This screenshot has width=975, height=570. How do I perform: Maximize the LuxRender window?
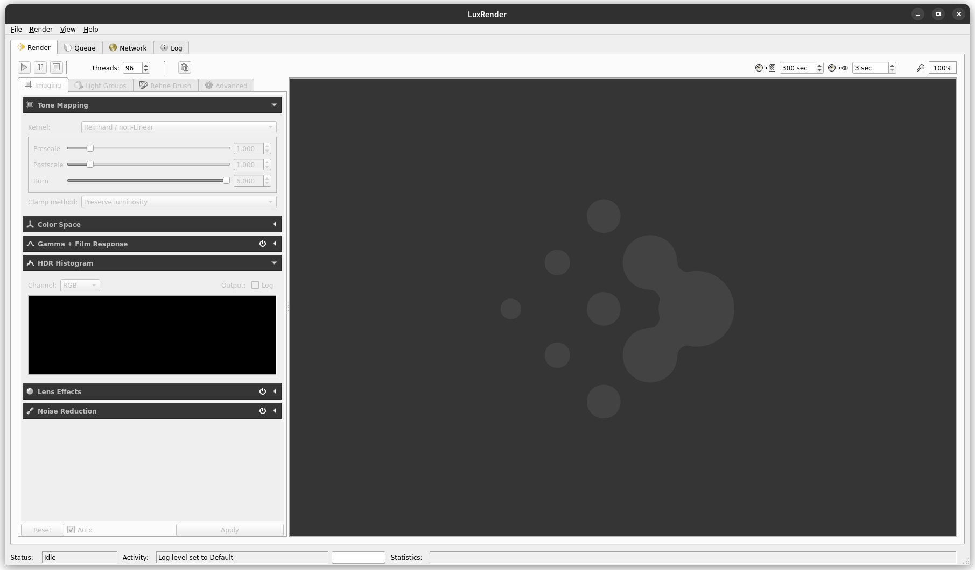[x=938, y=14]
